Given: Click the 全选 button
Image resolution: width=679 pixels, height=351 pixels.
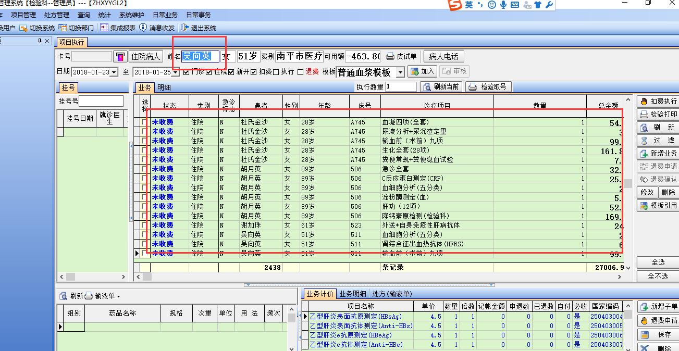Looking at the screenshot, I should 658,262.
